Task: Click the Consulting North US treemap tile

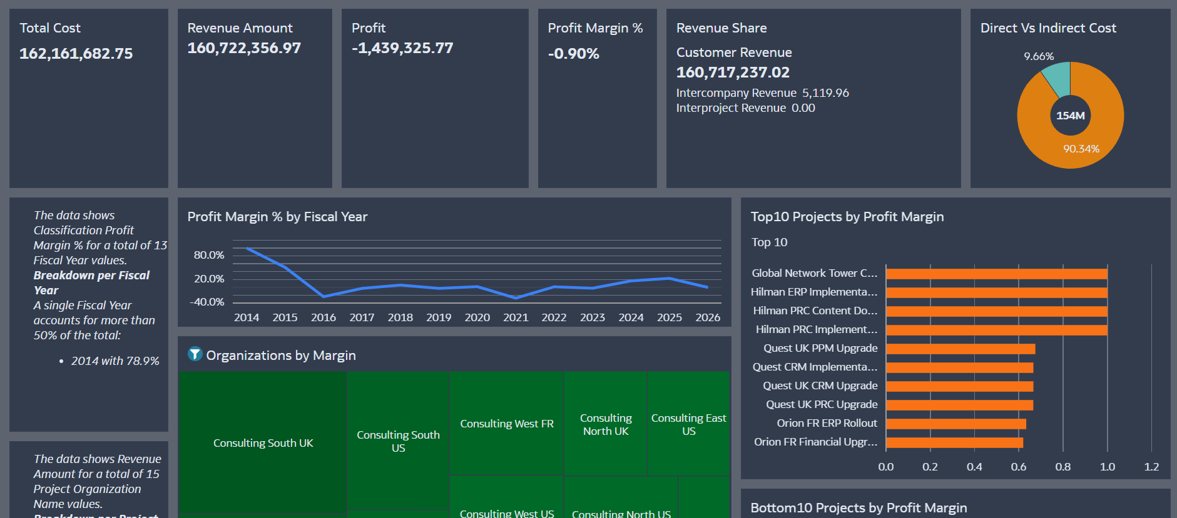Action: click(621, 497)
